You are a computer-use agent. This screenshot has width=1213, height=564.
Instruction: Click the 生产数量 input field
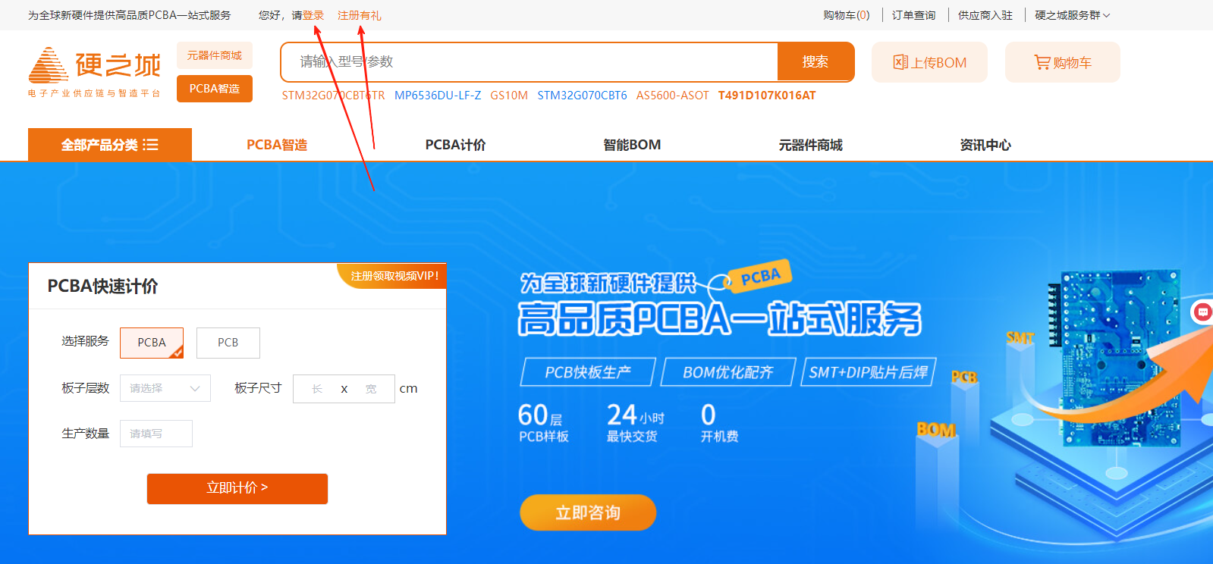coord(156,434)
